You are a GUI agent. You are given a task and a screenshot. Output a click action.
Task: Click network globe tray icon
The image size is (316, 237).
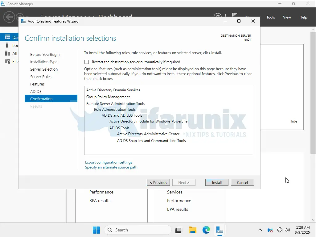tap(280, 230)
